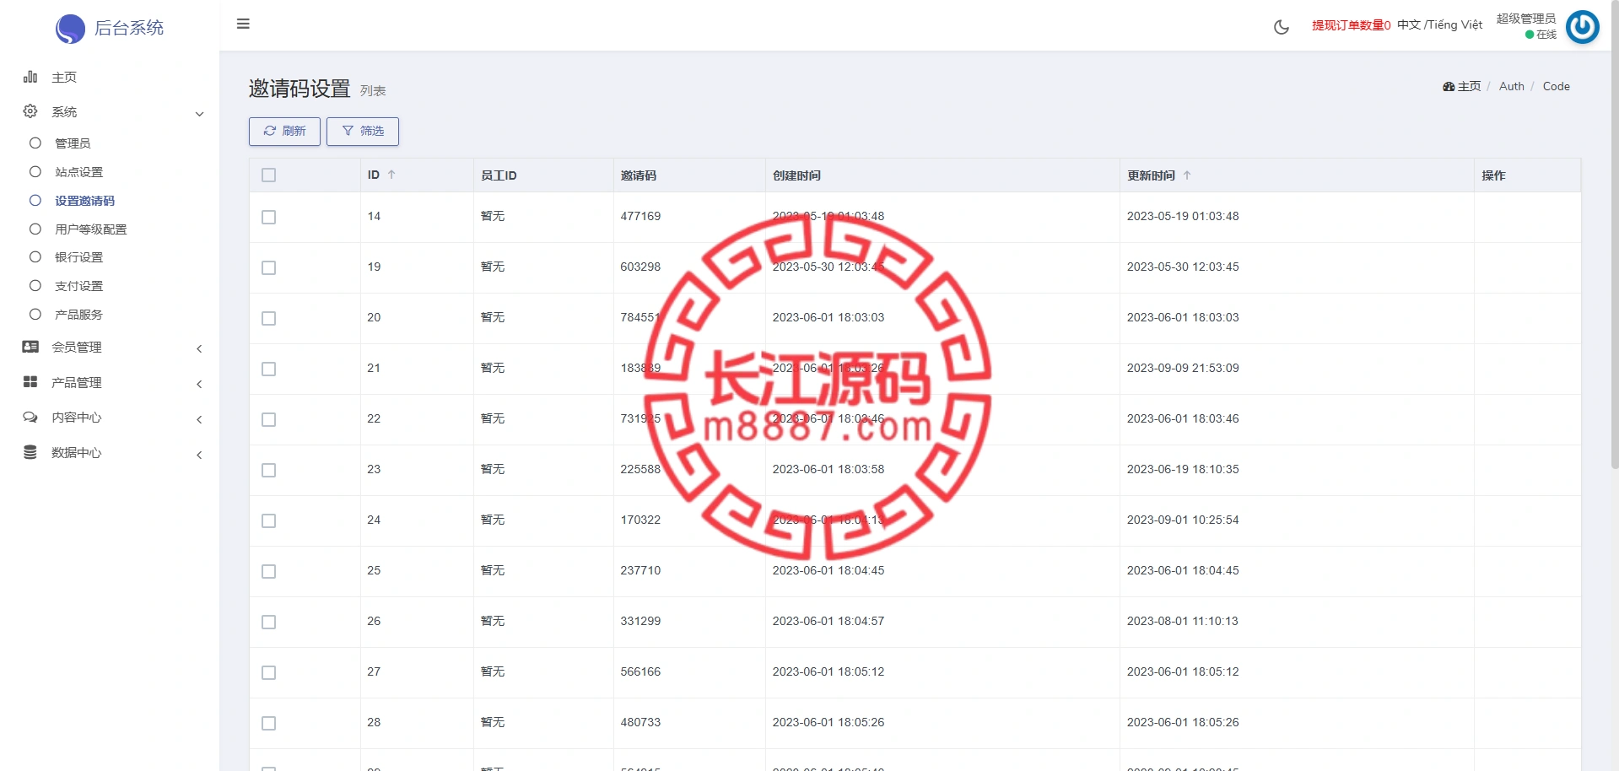This screenshot has height=771, width=1619.
Task: Select the row with ID 23
Action: 269,471
